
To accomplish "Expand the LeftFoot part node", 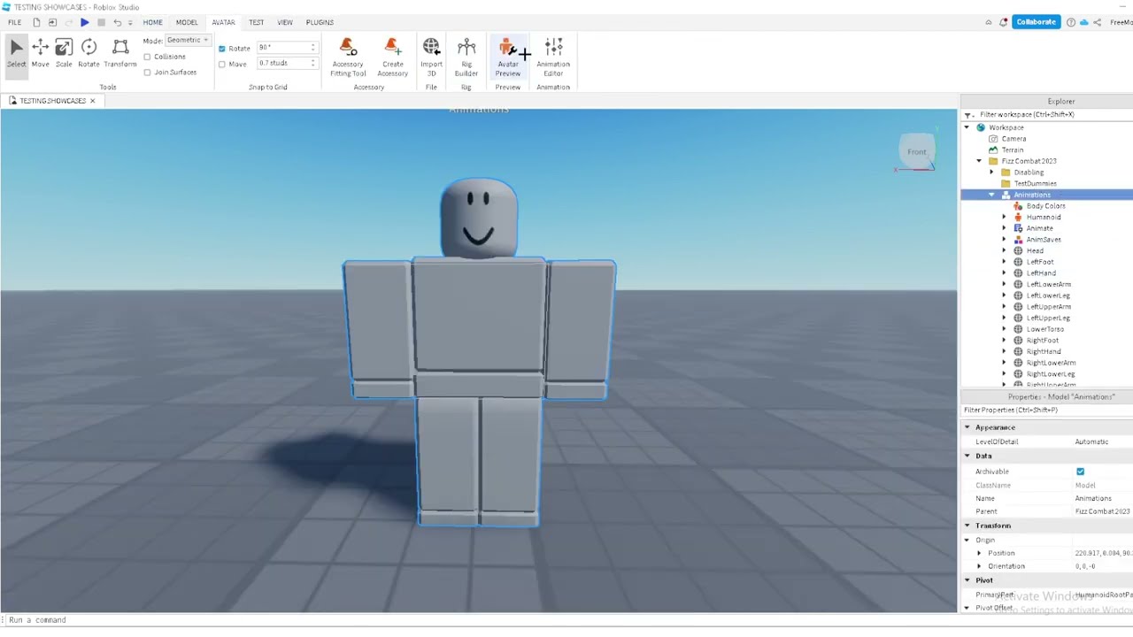I will (x=1004, y=262).
